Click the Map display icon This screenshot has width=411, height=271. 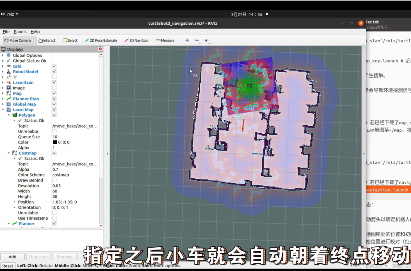coord(9,93)
